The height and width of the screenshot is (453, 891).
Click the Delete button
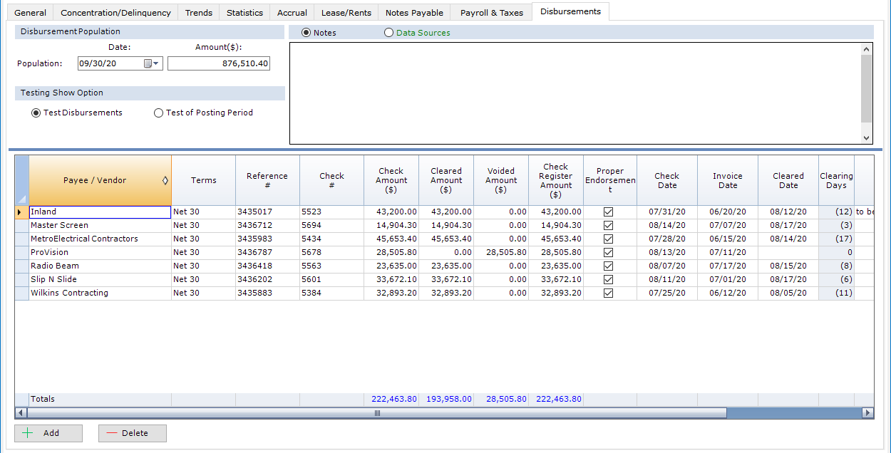click(133, 433)
